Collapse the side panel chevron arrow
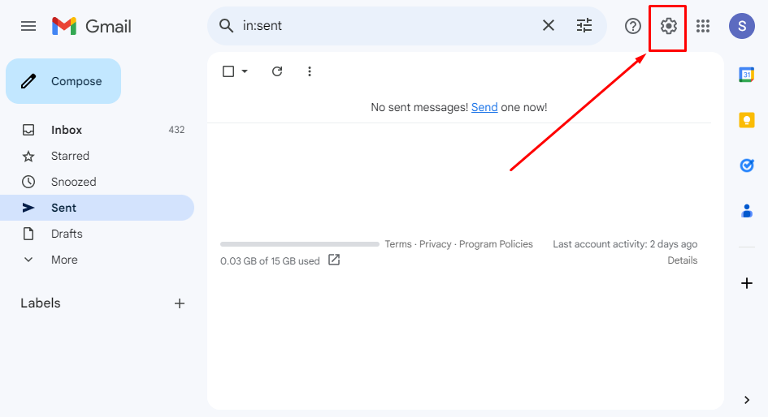 pos(746,400)
